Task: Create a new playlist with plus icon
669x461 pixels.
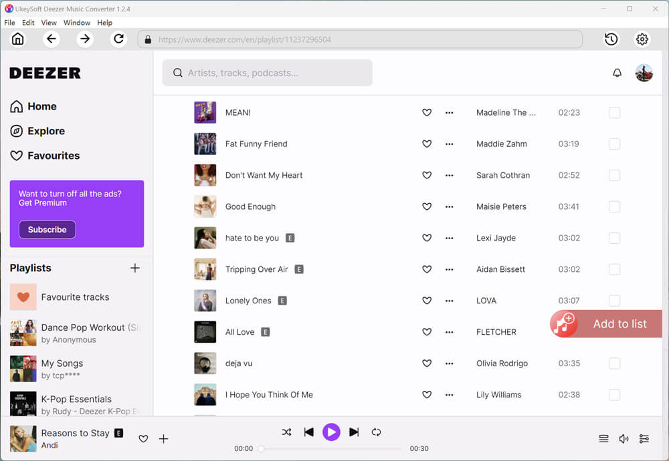Action: (x=134, y=268)
